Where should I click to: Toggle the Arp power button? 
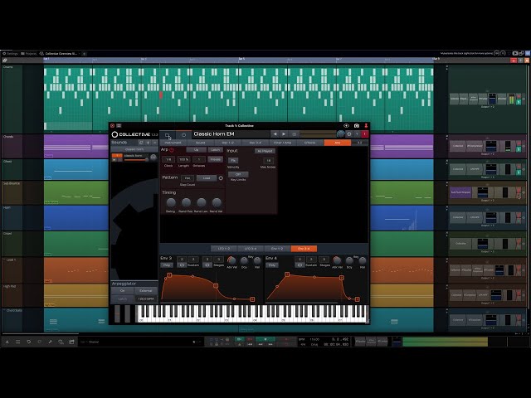point(172,149)
